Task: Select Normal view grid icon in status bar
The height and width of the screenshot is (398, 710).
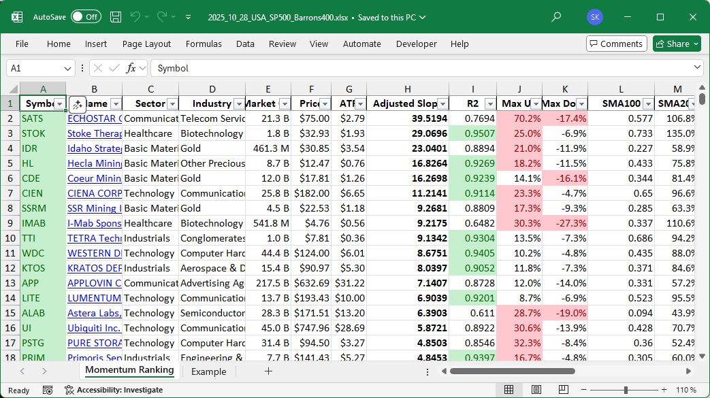Action: click(x=509, y=390)
